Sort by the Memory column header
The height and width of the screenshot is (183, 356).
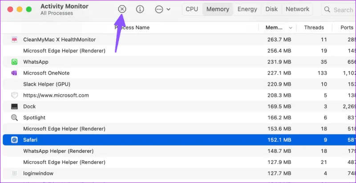[x=274, y=28]
